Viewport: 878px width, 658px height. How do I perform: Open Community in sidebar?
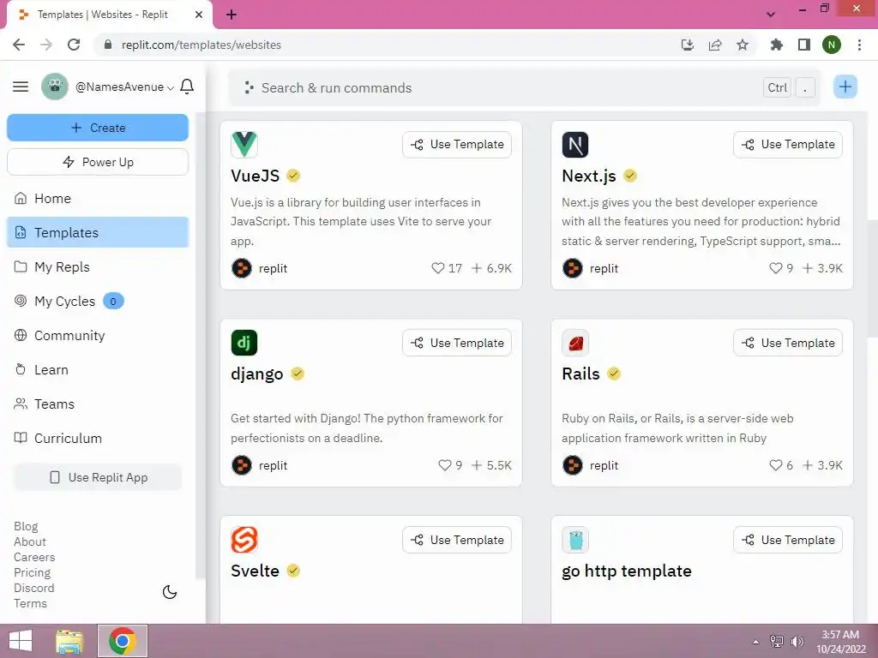pyautogui.click(x=98, y=335)
